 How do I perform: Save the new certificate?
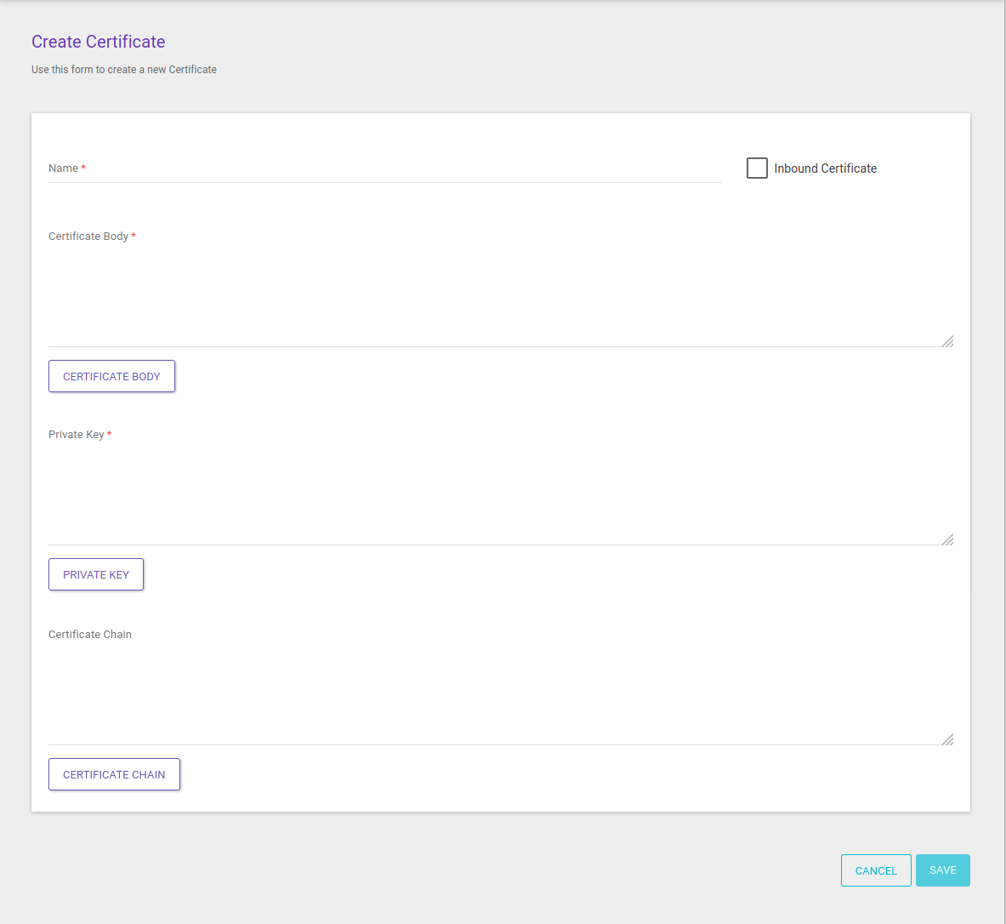[942, 870]
